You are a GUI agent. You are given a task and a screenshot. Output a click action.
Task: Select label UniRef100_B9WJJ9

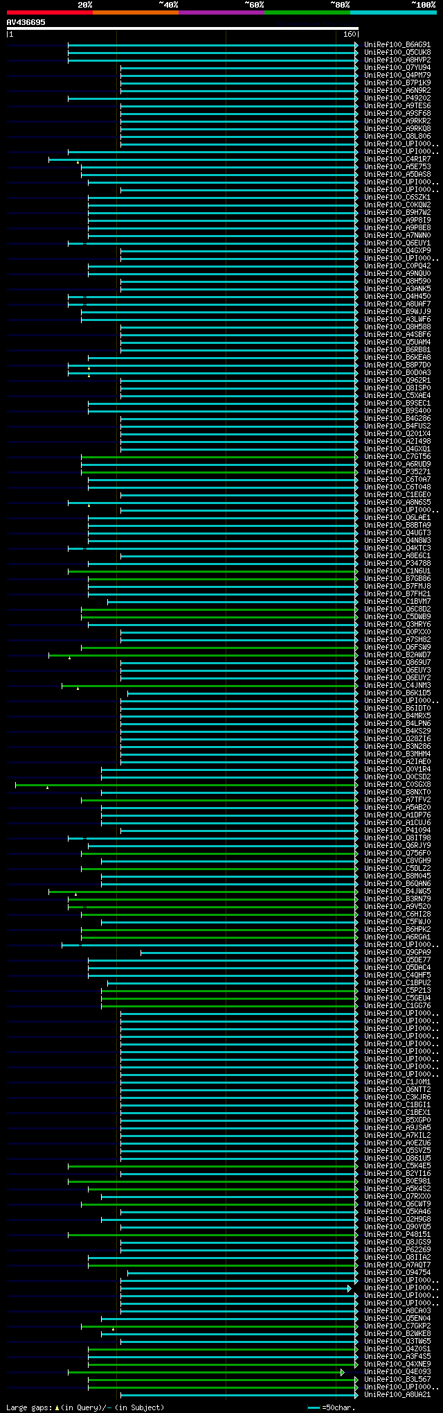397,312
